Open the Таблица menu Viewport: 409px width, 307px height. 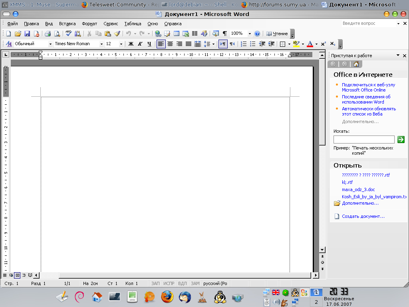[x=133, y=24]
